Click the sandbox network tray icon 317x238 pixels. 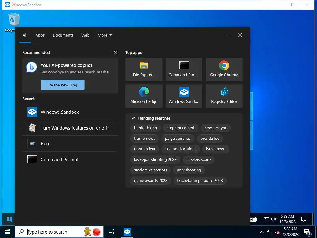pyautogui.click(x=267, y=219)
